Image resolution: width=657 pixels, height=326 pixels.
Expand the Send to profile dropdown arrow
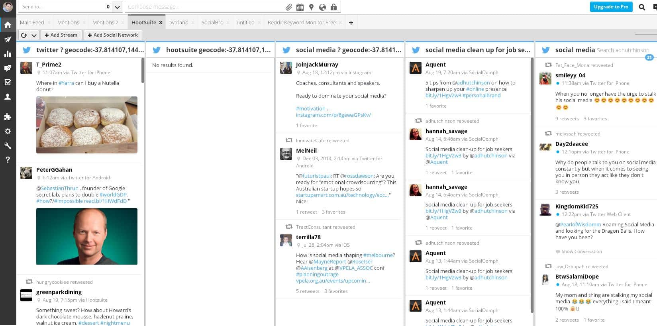(x=117, y=7)
